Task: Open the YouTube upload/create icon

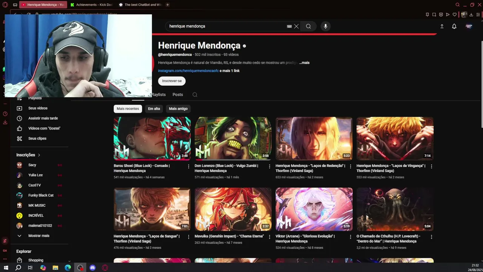Action: [442, 26]
